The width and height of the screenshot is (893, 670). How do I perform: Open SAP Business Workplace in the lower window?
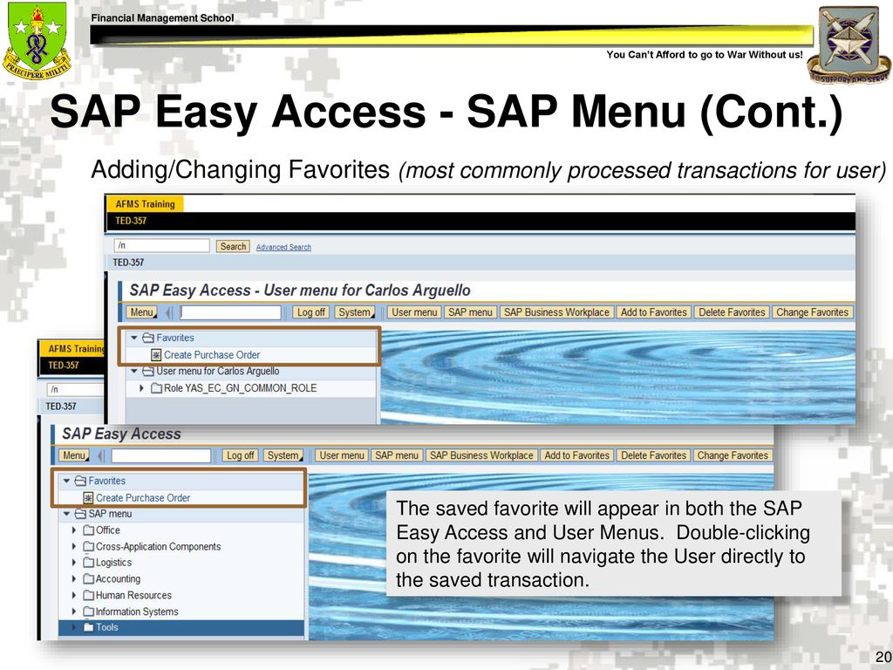481,455
